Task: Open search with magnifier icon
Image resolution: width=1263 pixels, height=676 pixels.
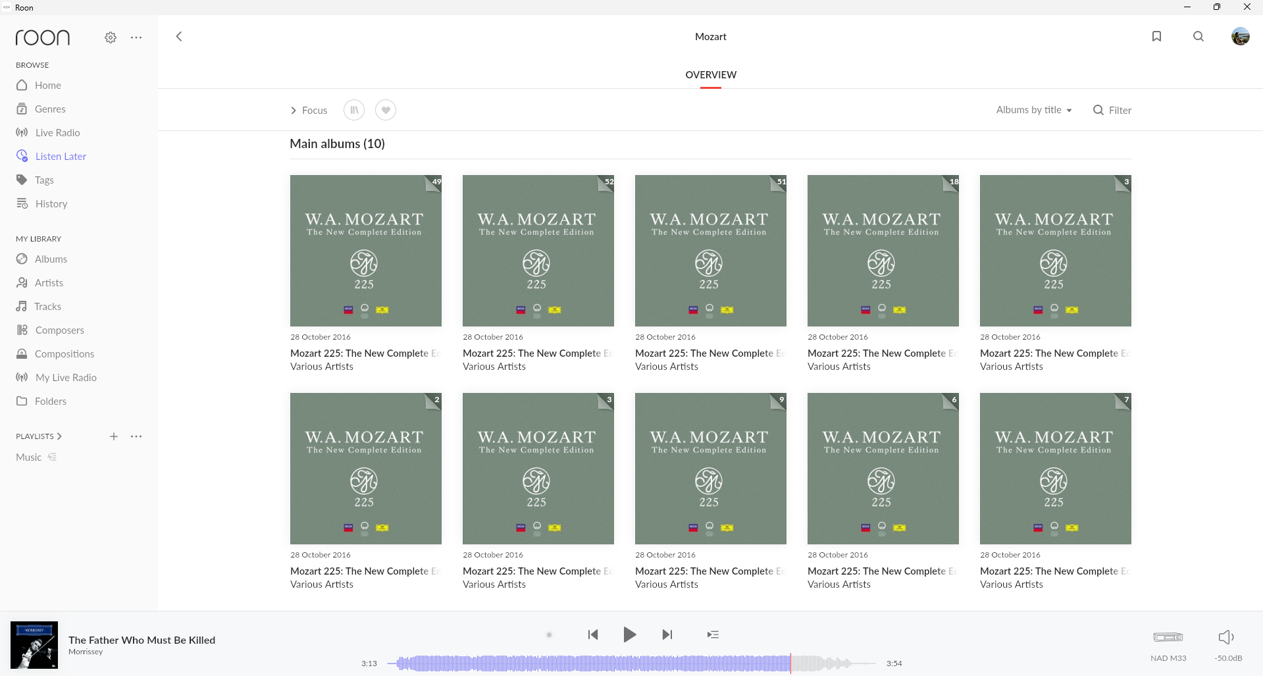Action: 1199,36
